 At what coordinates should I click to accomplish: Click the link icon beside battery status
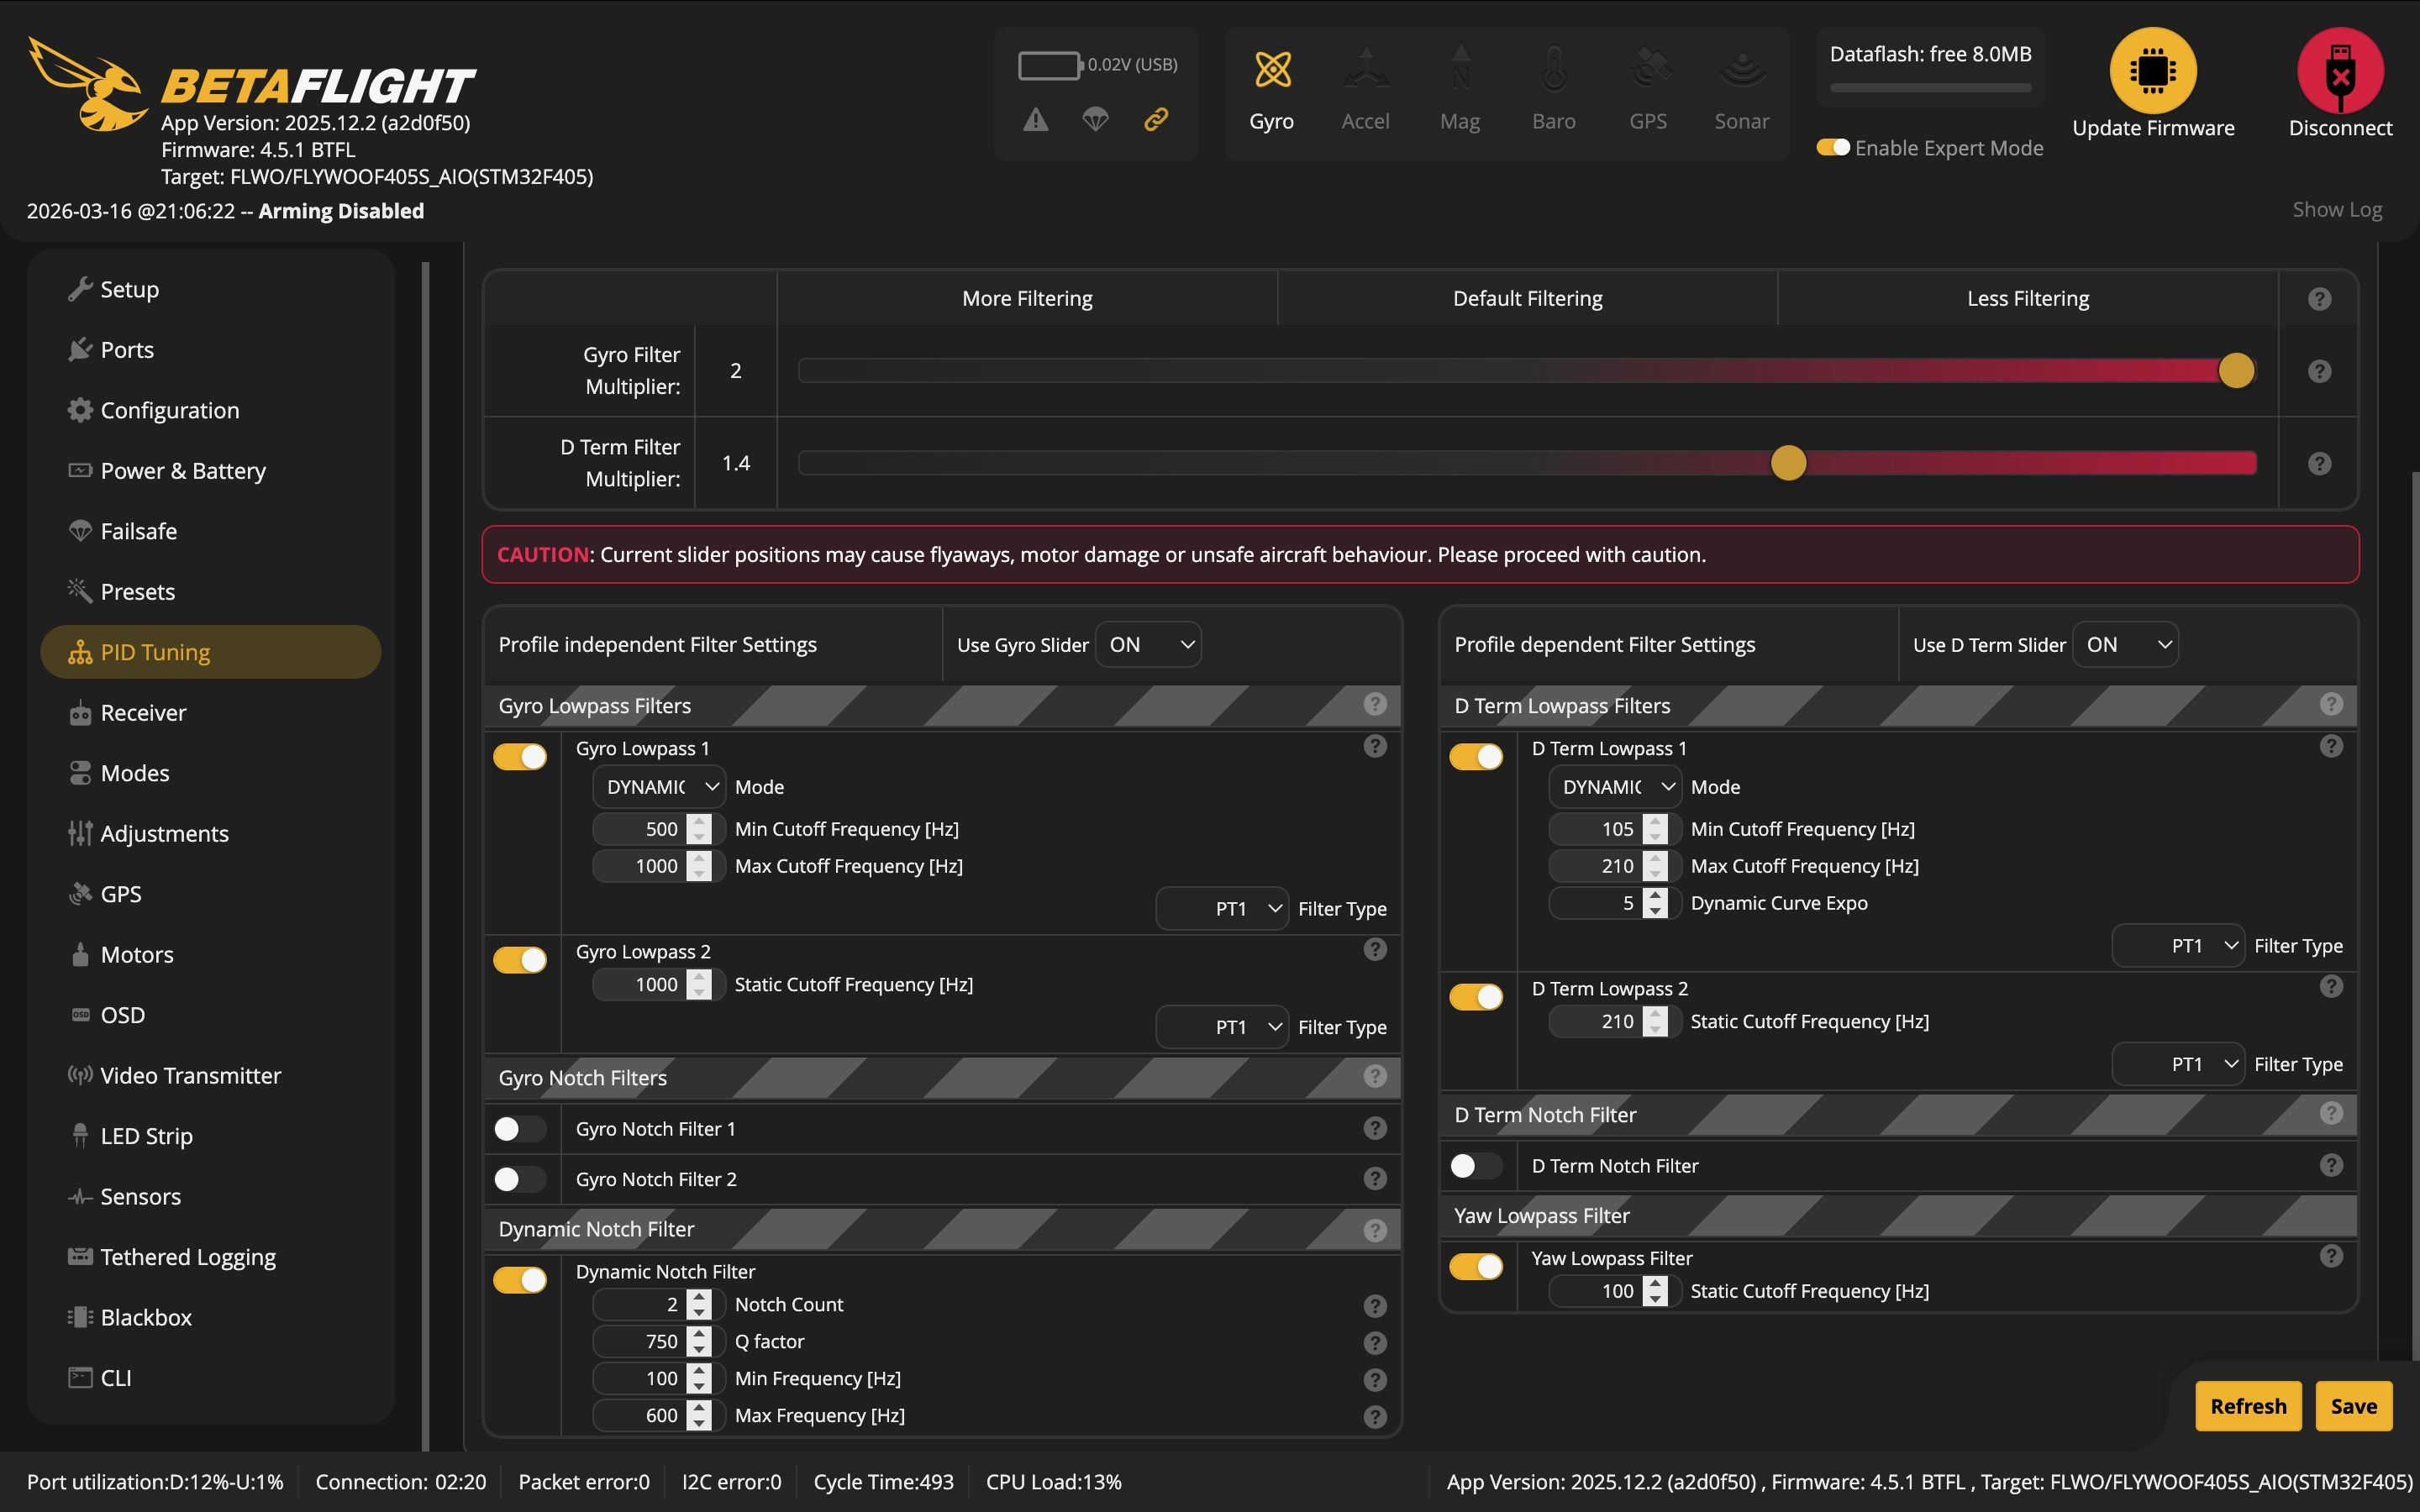pyautogui.click(x=1156, y=120)
